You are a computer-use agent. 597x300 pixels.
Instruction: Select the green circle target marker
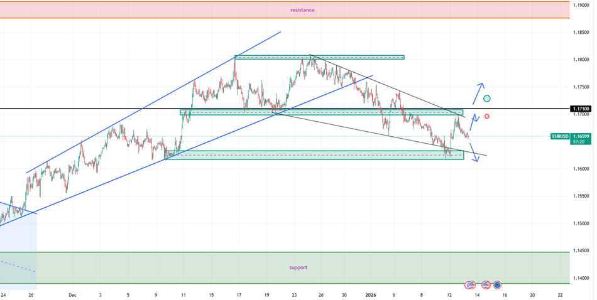(x=486, y=99)
